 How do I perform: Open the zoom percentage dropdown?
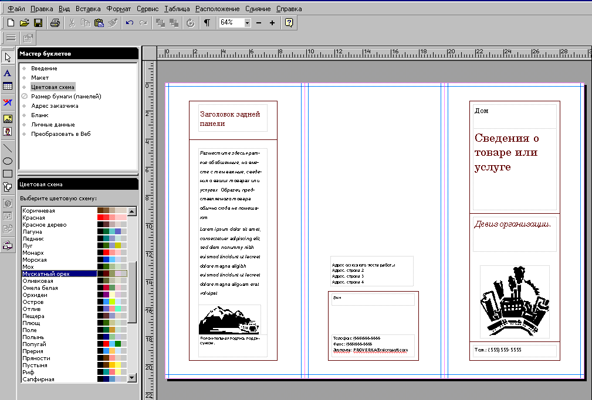pyautogui.click(x=247, y=23)
